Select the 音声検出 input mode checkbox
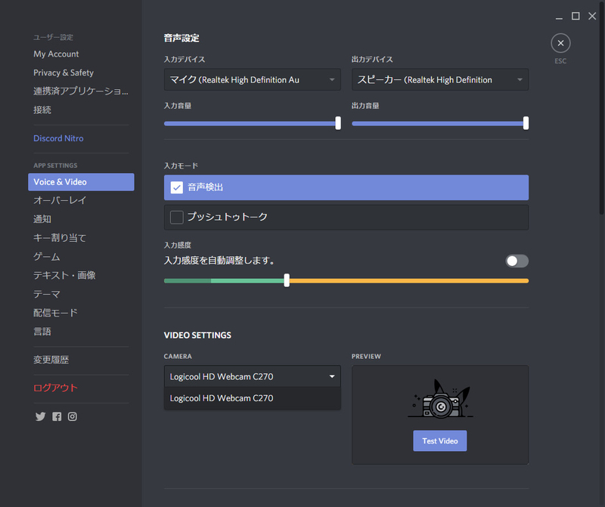Screen dimensions: 605x507 [177, 187]
